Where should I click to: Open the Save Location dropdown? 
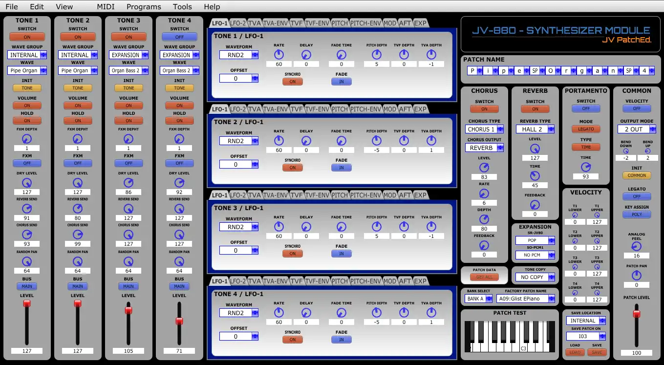pos(586,321)
